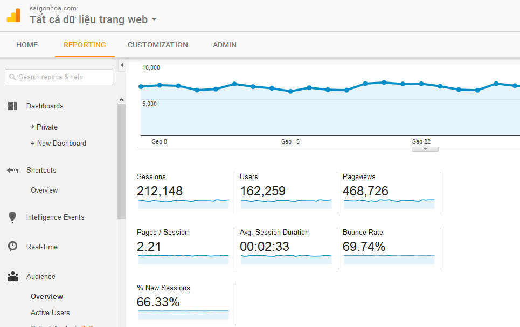Expand the Private dashboards tree item

click(x=33, y=127)
